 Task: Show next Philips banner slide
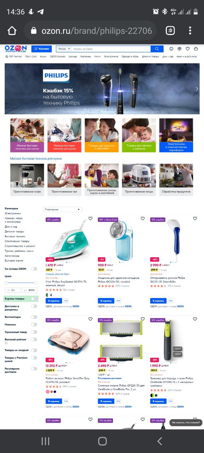(x=197, y=89)
